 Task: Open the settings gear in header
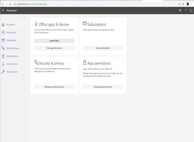180,11
